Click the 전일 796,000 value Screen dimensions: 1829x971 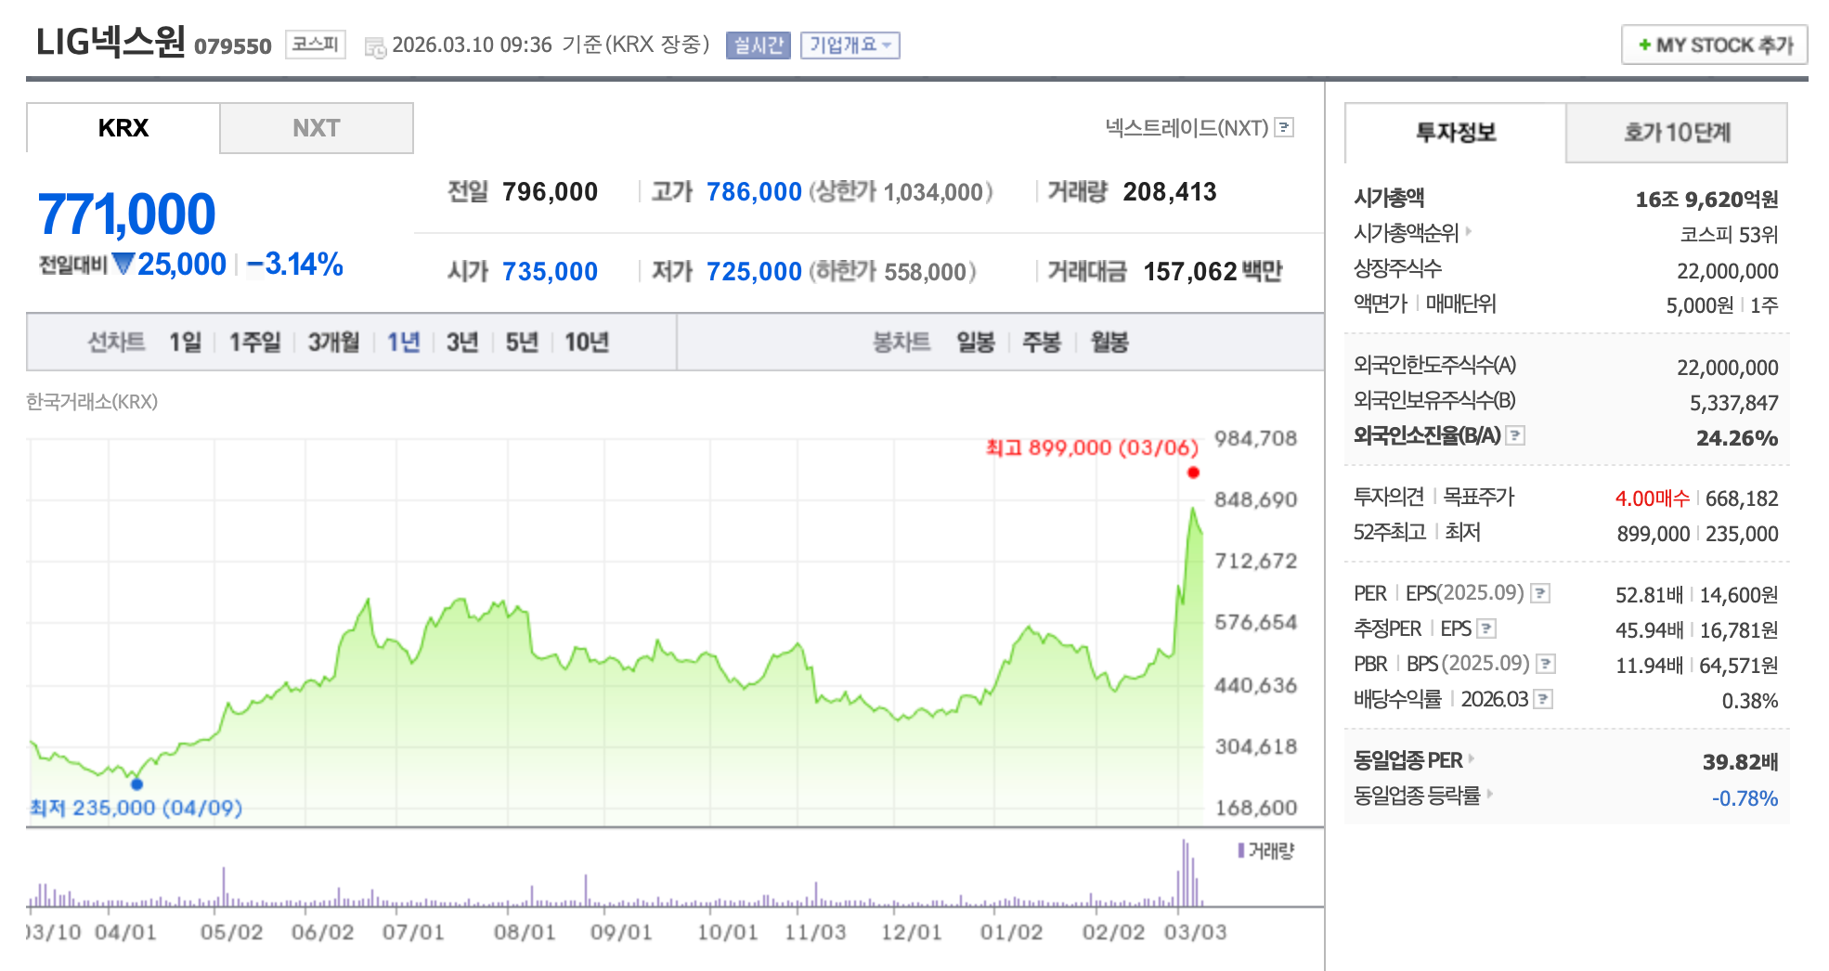pyautogui.click(x=550, y=192)
